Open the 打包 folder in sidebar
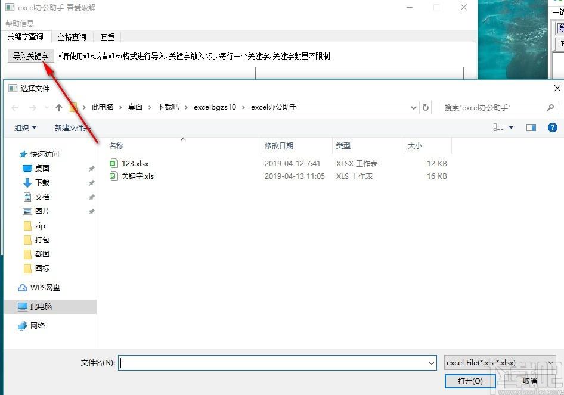 (42, 240)
